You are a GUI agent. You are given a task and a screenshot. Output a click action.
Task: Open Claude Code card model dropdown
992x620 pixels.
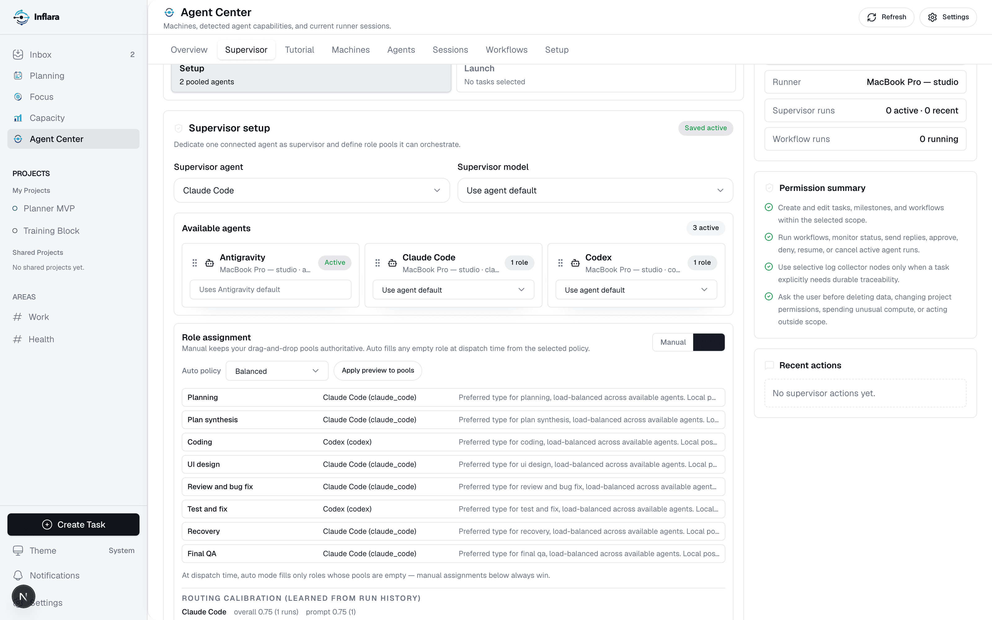453,290
